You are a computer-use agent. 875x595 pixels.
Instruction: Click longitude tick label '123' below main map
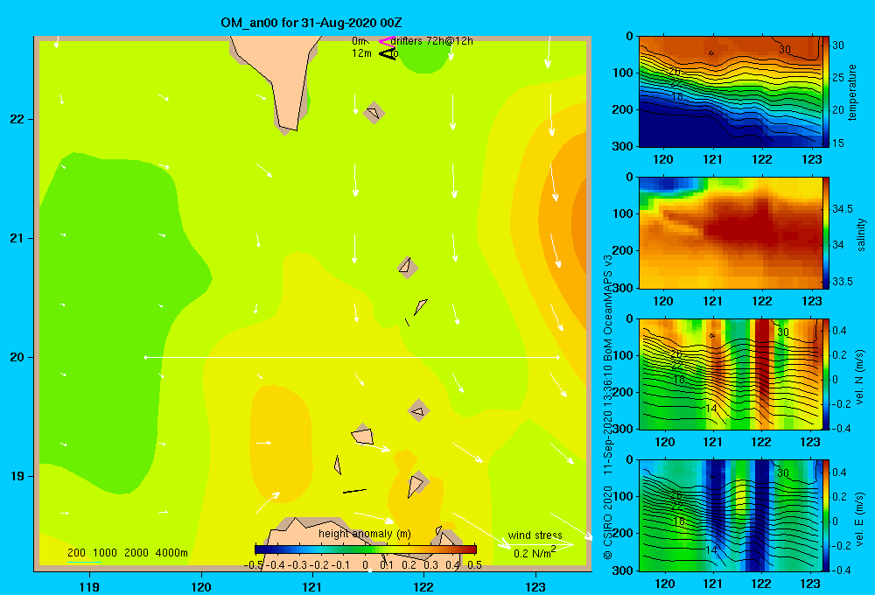(x=535, y=586)
